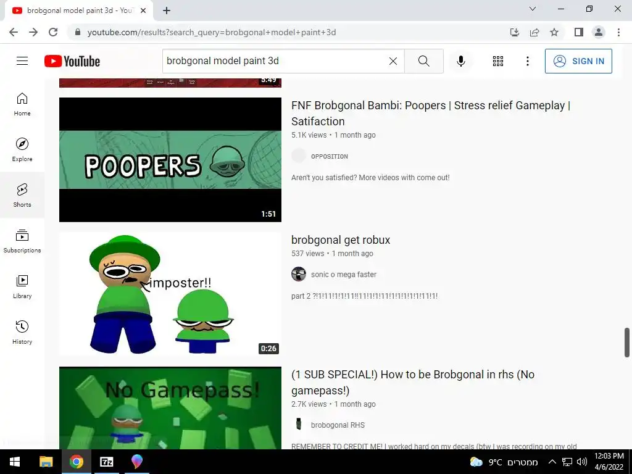The width and height of the screenshot is (632, 474).
Task: Open 7-Zip from the taskbar
Action: (x=106, y=462)
